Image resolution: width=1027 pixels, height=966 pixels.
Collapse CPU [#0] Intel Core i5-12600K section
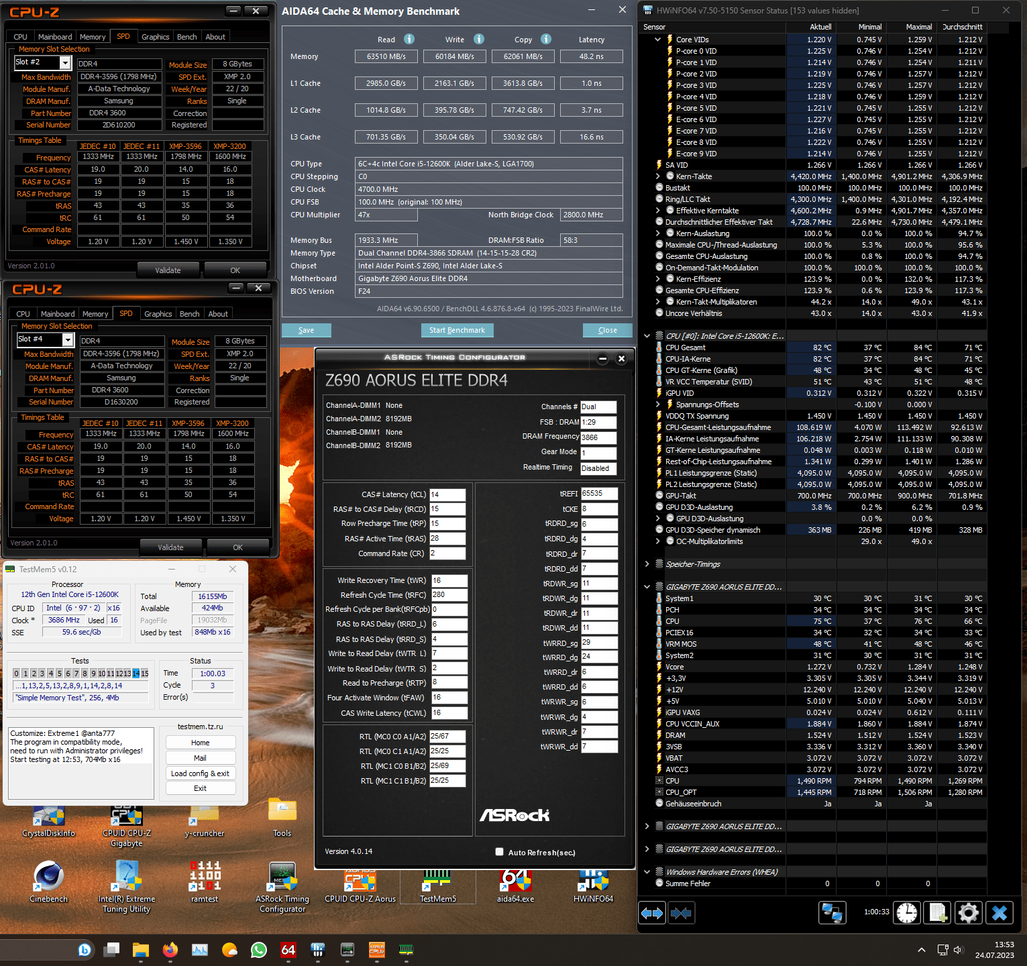[647, 336]
